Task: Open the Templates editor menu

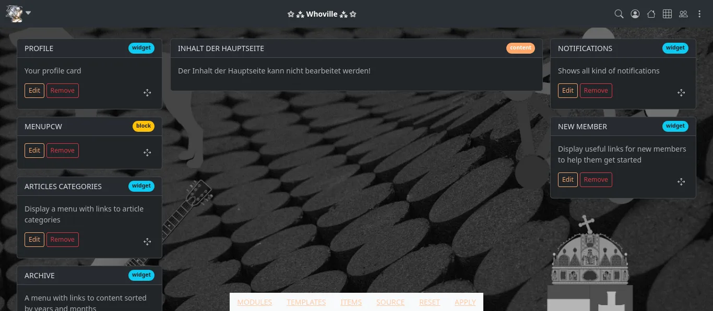Action: coord(306,302)
